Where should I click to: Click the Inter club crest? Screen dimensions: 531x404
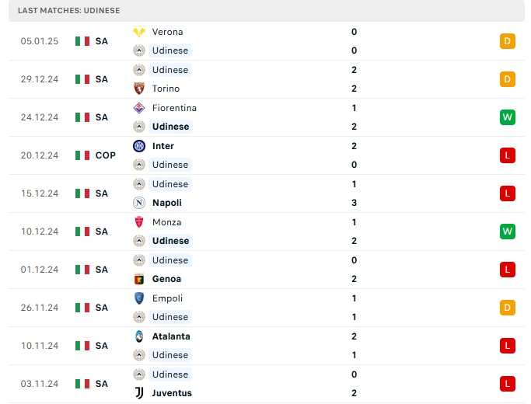pos(139,146)
